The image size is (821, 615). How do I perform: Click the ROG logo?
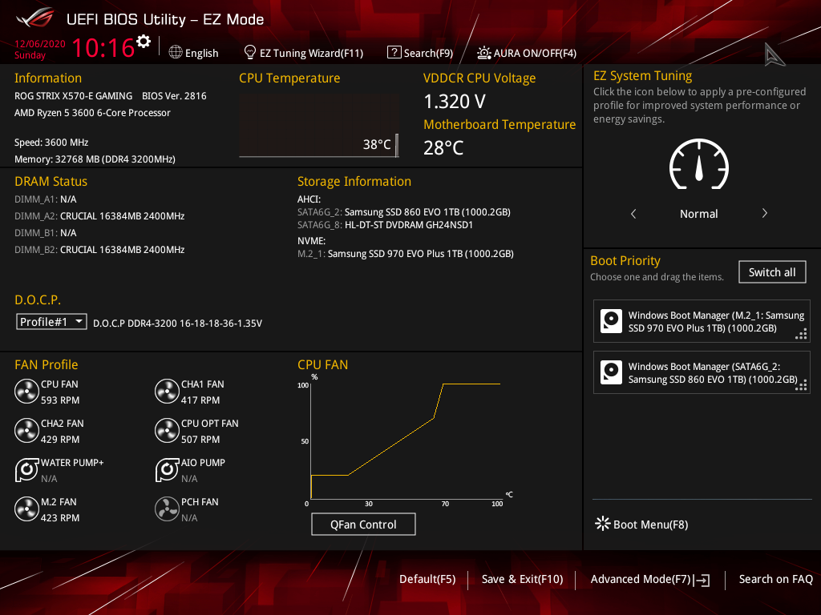tap(34, 19)
